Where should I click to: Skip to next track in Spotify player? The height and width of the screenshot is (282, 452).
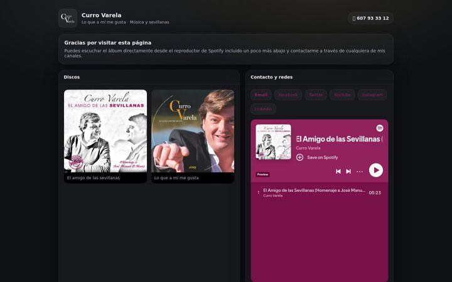click(x=348, y=172)
